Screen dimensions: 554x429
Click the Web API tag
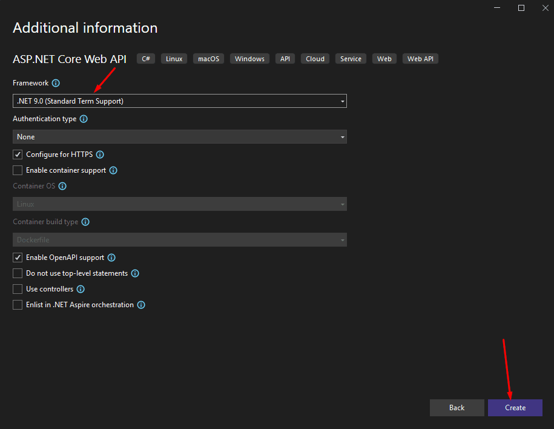(420, 59)
